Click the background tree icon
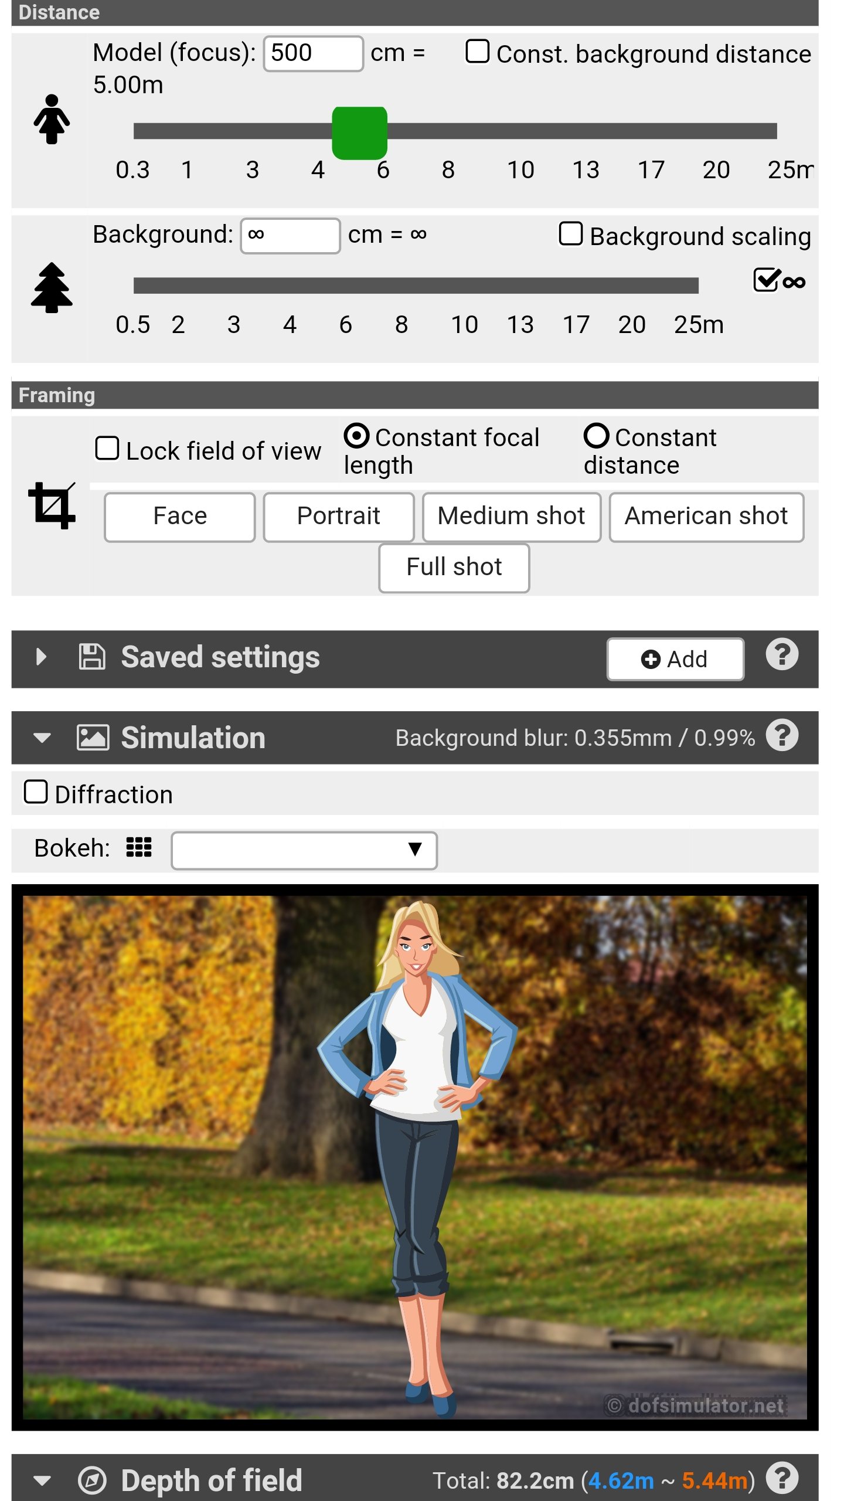Screen dimensions: 844x1501 pos(52,287)
